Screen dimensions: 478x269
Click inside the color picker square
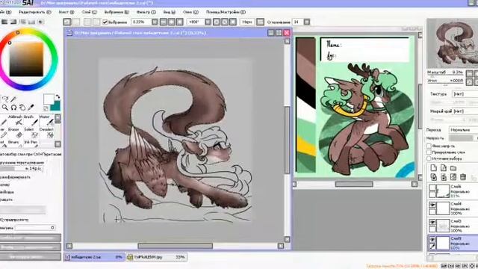pyautogui.click(x=26, y=59)
